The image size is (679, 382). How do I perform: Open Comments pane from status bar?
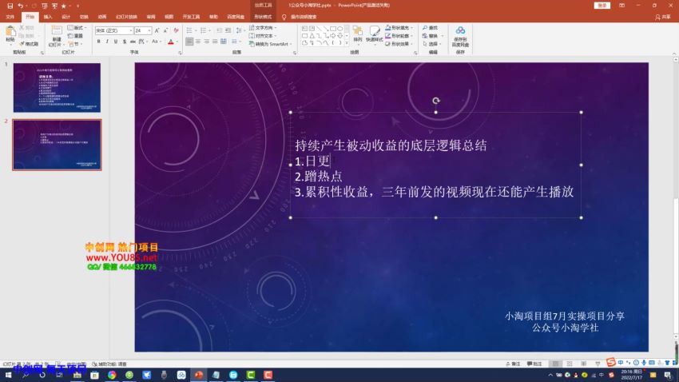(534, 364)
